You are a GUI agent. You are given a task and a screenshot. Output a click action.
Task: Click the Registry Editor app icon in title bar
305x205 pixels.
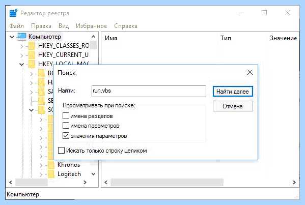13,13
